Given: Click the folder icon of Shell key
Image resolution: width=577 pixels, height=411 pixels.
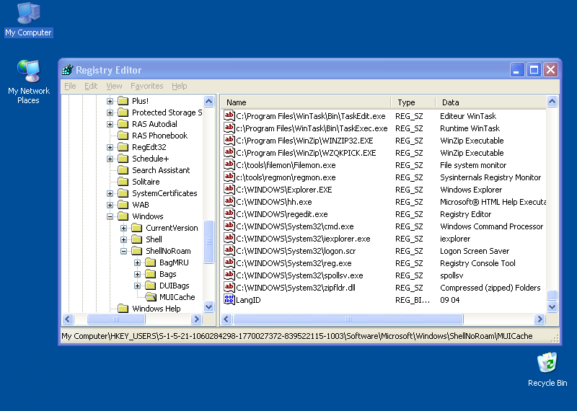Looking at the screenshot, I should coord(136,239).
